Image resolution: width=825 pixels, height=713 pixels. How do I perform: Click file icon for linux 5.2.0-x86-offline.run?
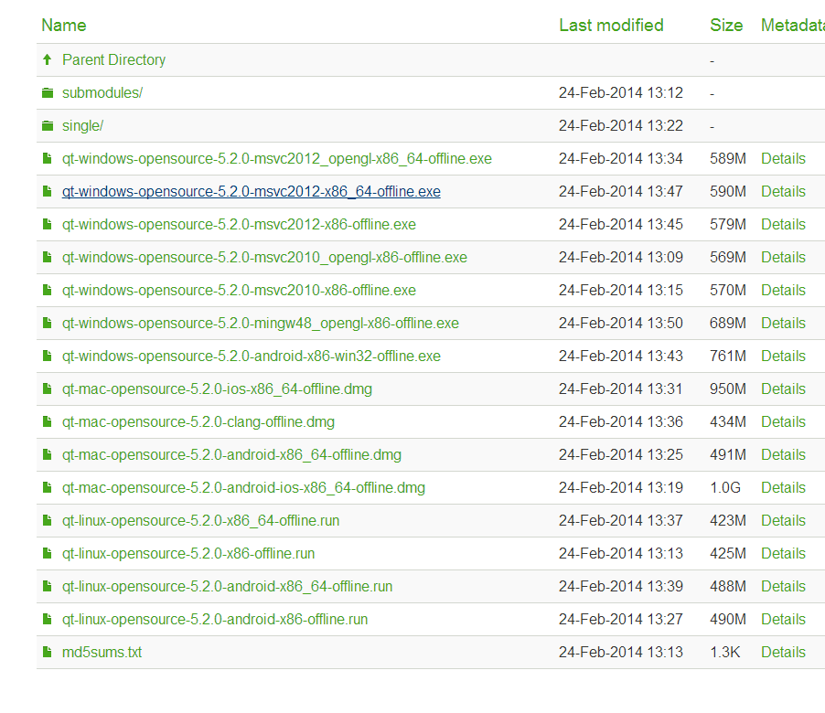click(48, 554)
